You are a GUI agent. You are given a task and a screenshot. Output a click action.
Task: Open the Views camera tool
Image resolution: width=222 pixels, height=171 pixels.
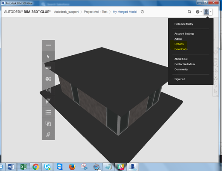pyautogui.click(x=48, y=90)
